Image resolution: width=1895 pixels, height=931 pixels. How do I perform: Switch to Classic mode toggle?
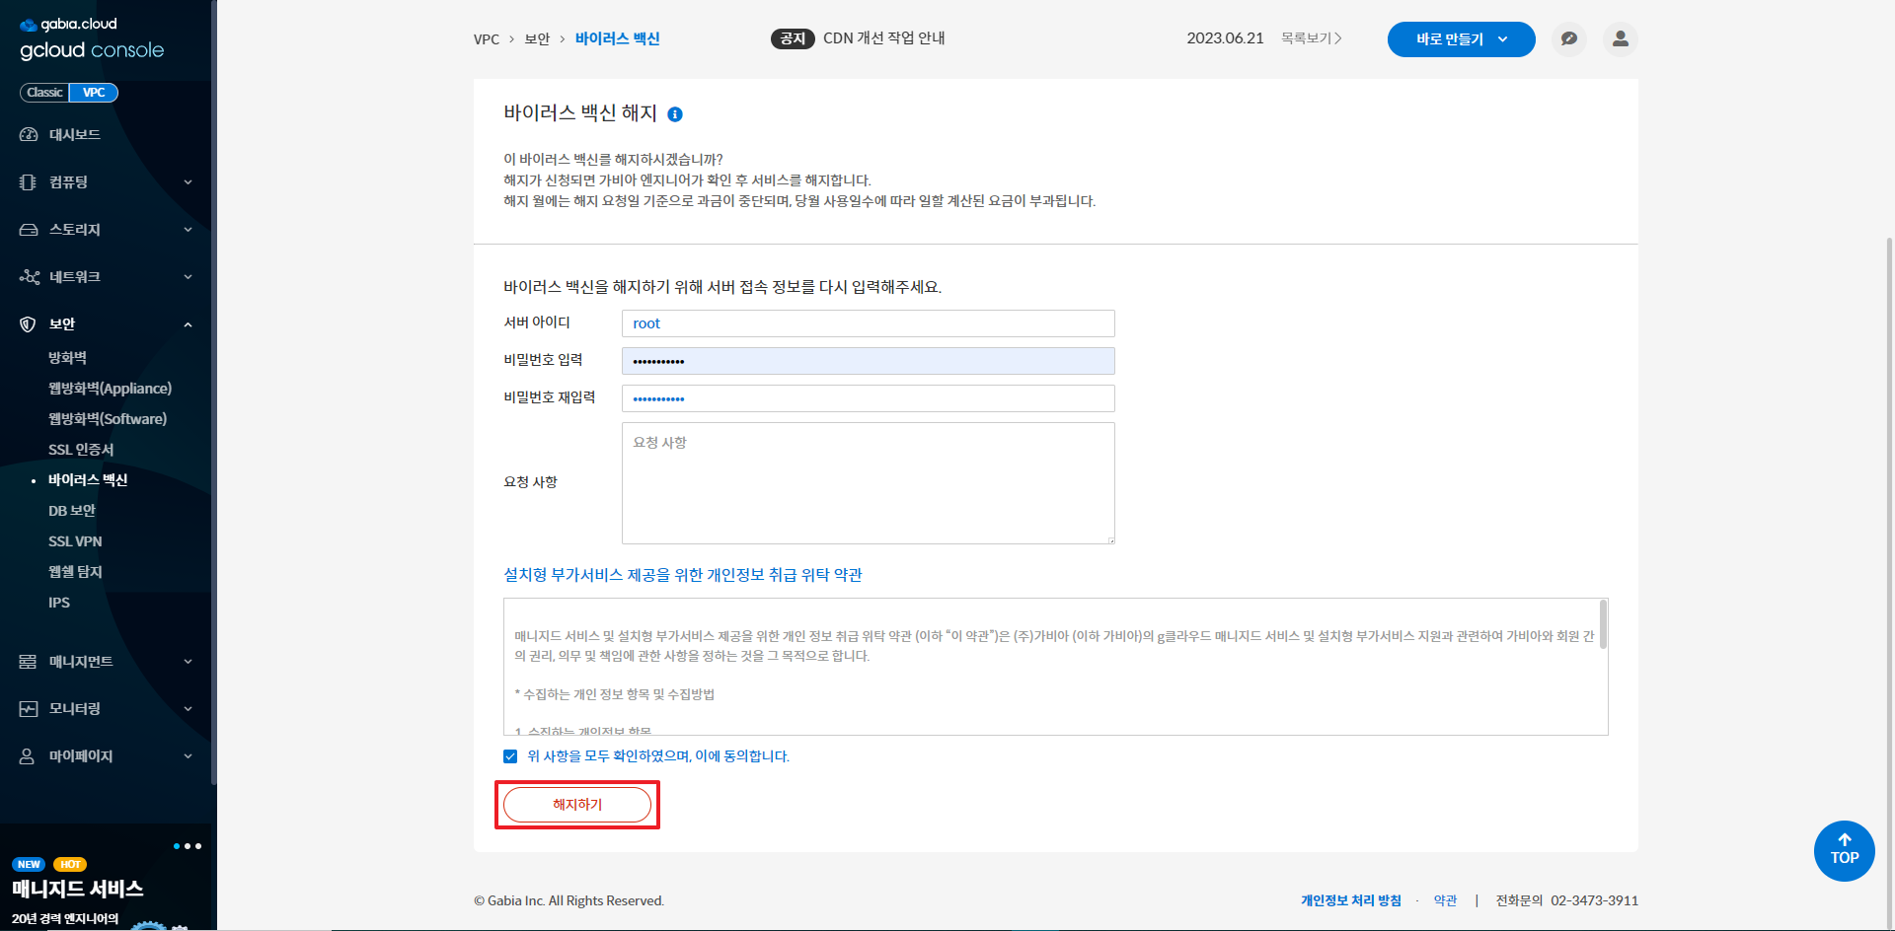[44, 93]
